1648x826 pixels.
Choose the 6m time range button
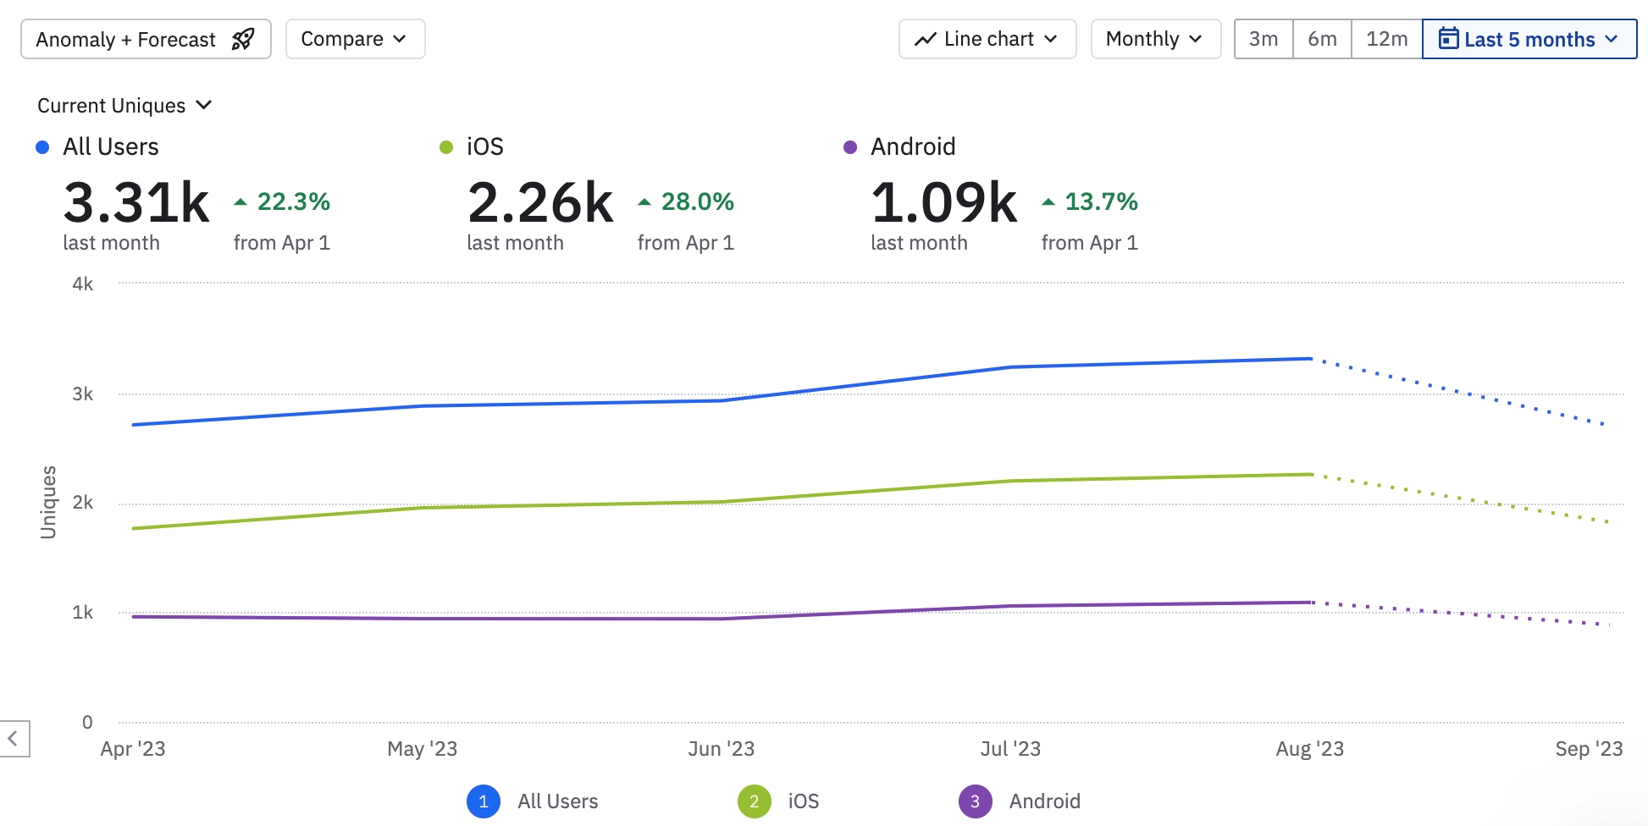(1322, 39)
